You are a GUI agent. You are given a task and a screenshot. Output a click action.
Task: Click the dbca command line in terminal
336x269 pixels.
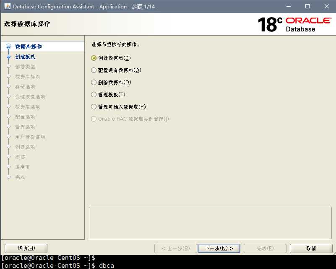(x=58, y=266)
